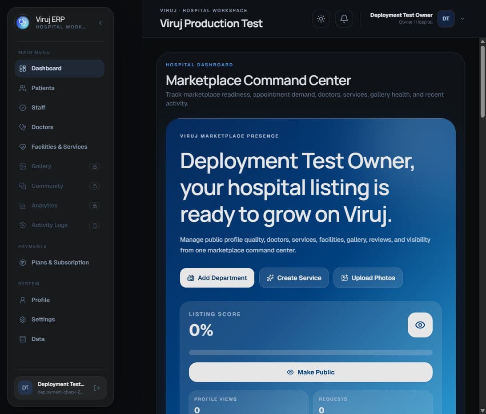486x414 pixels.
Task: Open the locked Analytics section
Action: click(x=60, y=206)
